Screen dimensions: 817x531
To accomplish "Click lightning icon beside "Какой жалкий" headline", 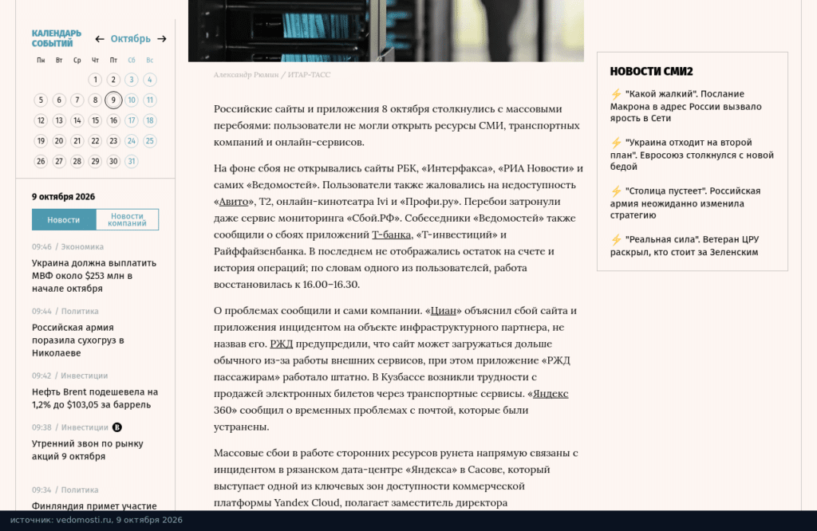I will [616, 94].
